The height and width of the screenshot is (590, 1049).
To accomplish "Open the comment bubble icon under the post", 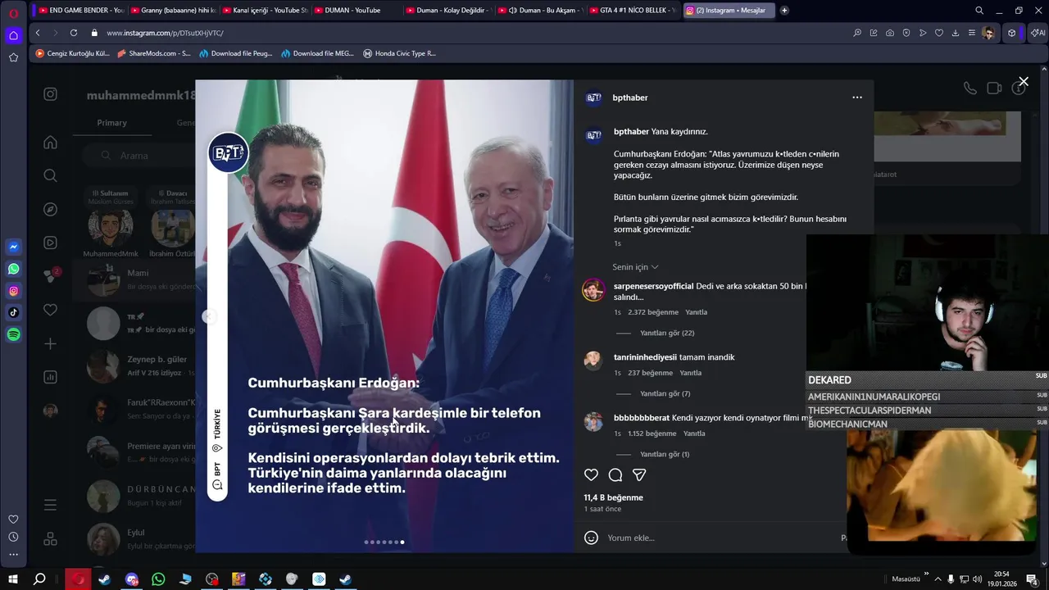I will 615,475.
